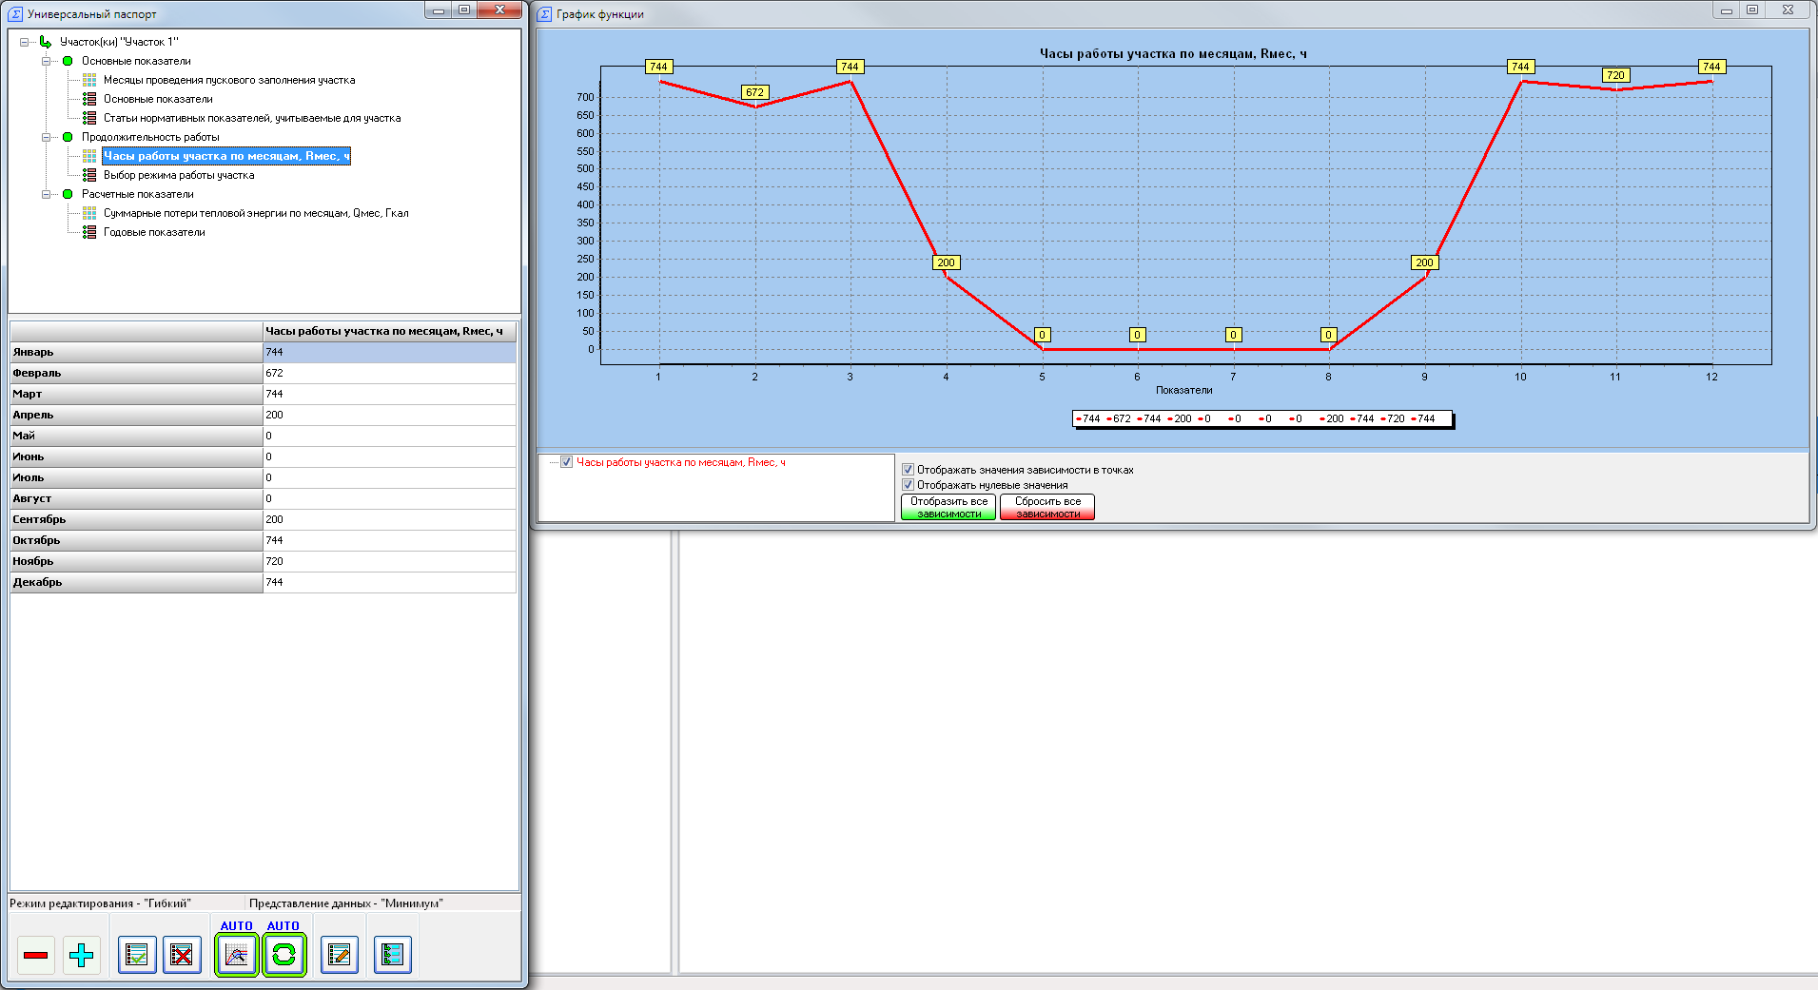This screenshot has height=990, width=1818.
Task: Click grid icon next to Суммарные потери тепловой энергии
Action: point(89,213)
